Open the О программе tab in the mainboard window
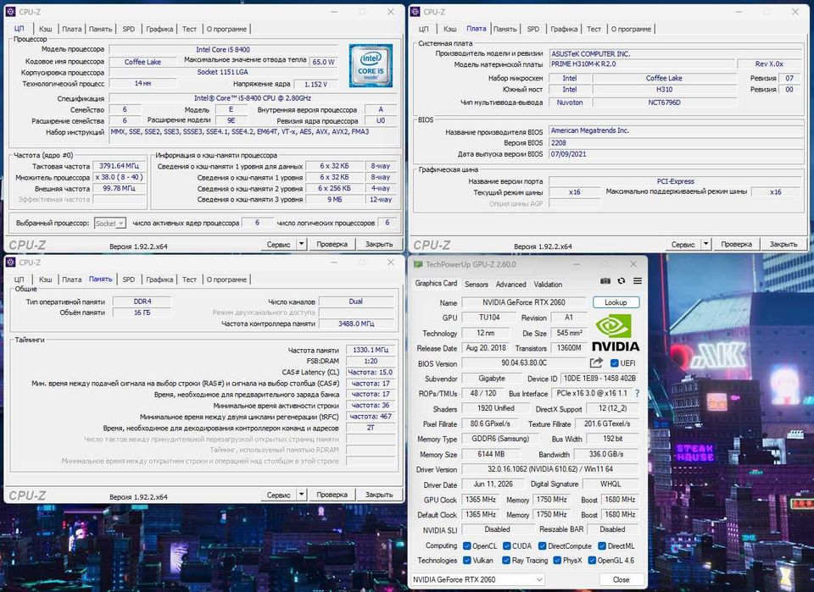Screen dimensions: 814x592 click(631, 29)
